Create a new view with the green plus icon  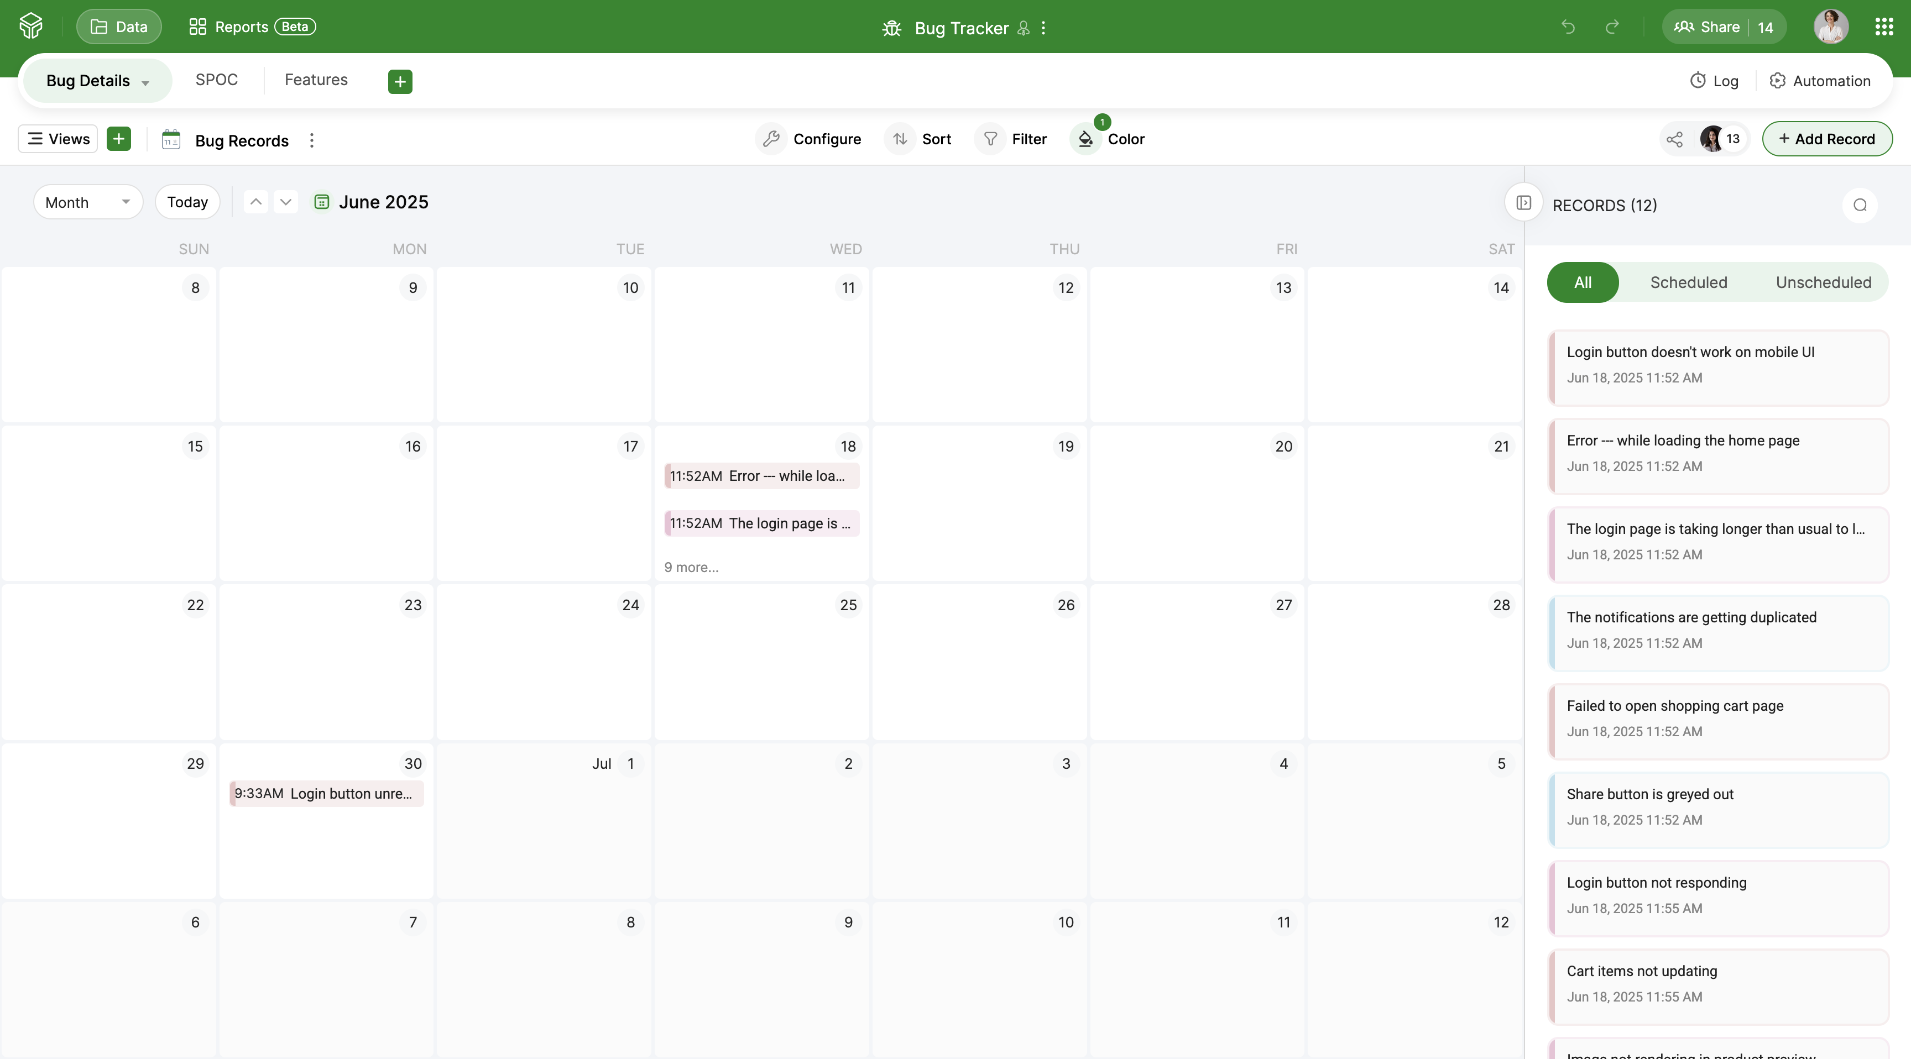pyautogui.click(x=119, y=139)
